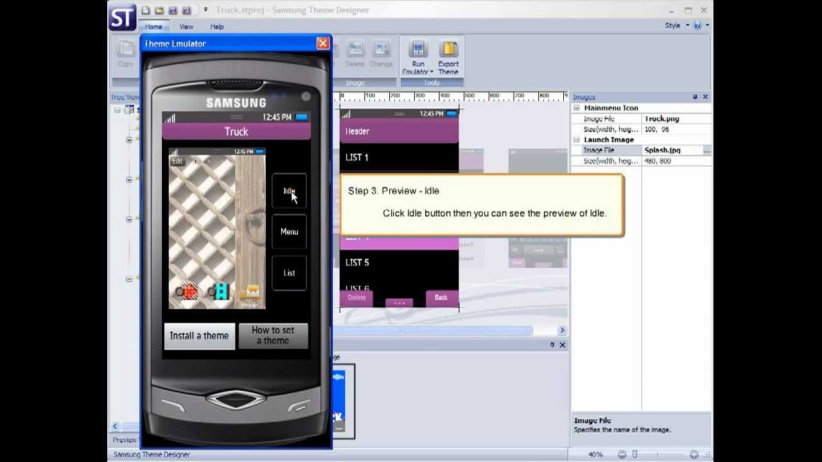Viewport: 822px width, 462px height.
Task: Click the New project icon in quick access toolbar
Action: pyautogui.click(x=146, y=10)
